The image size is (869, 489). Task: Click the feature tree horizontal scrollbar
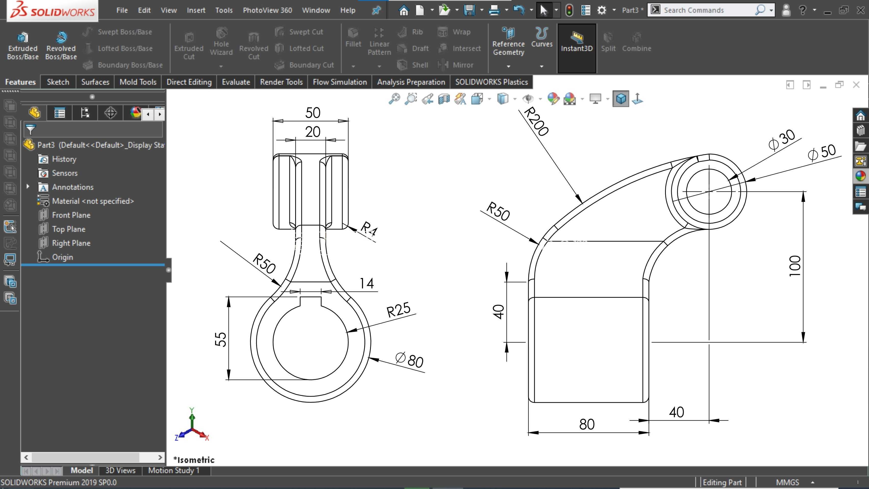pyautogui.click(x=93, y=457)
